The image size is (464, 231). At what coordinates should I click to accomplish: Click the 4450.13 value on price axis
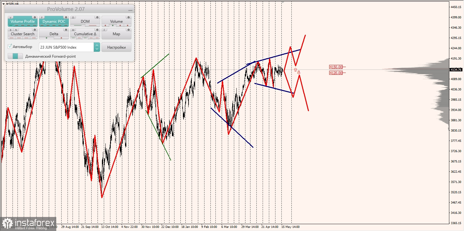pos(456,7)
